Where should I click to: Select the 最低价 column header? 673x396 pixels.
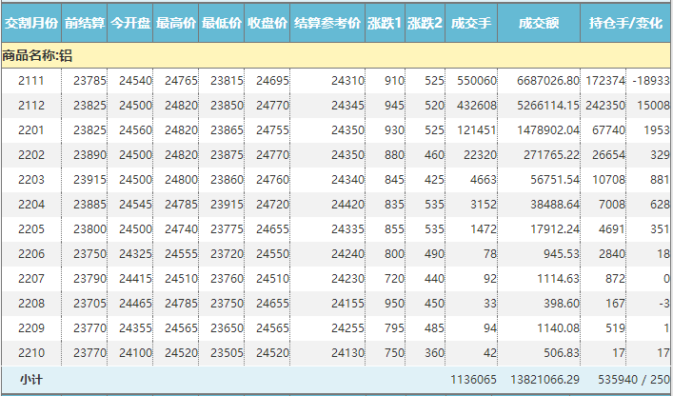[221, 21]
